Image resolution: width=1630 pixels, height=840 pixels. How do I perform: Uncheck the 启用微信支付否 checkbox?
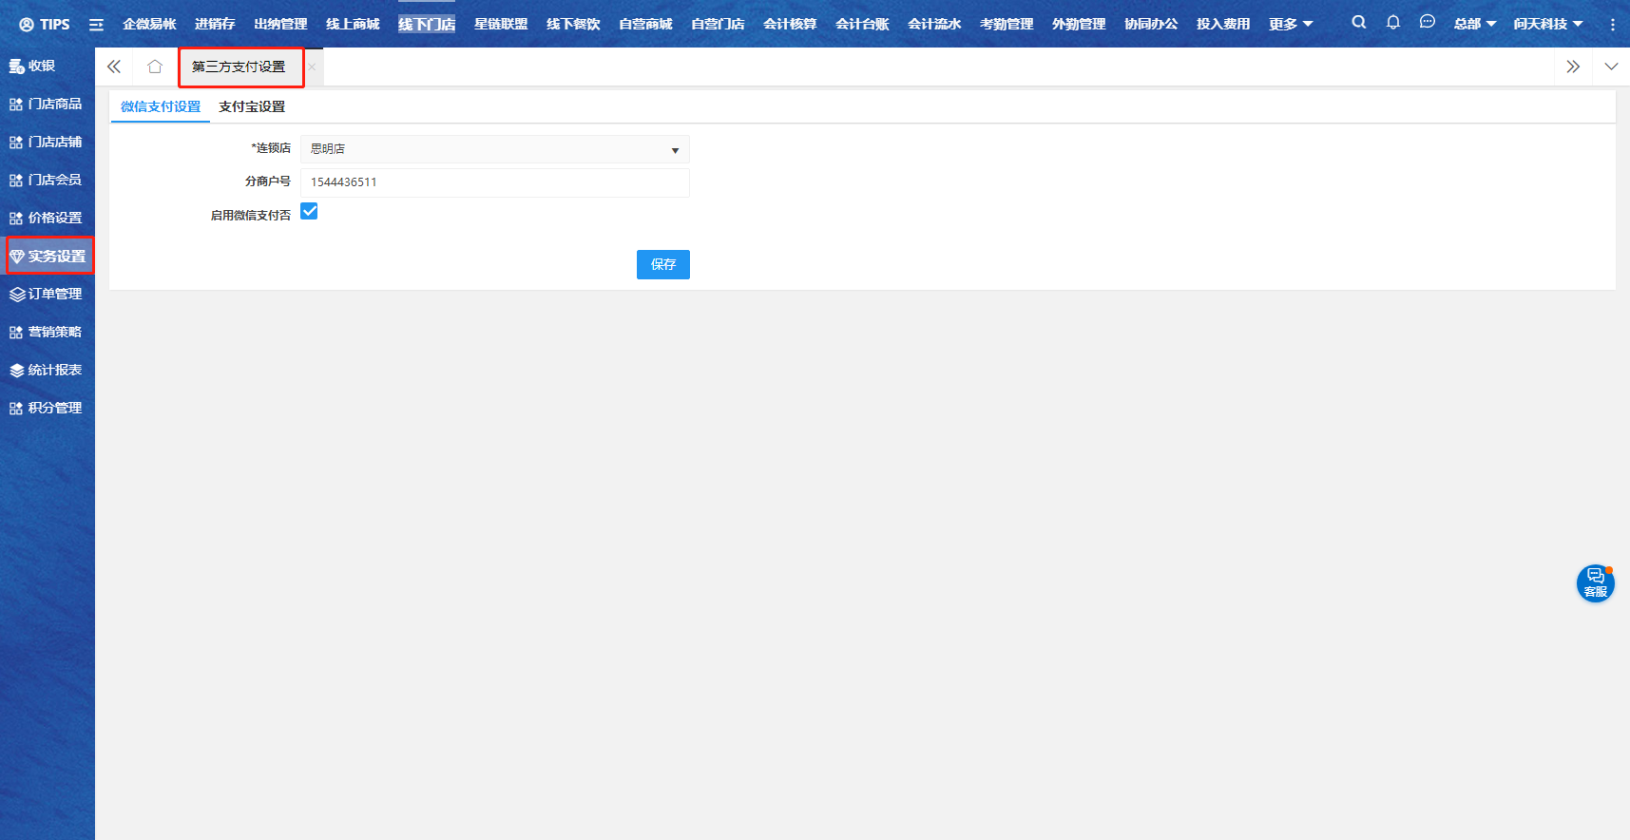coord(309,212)
